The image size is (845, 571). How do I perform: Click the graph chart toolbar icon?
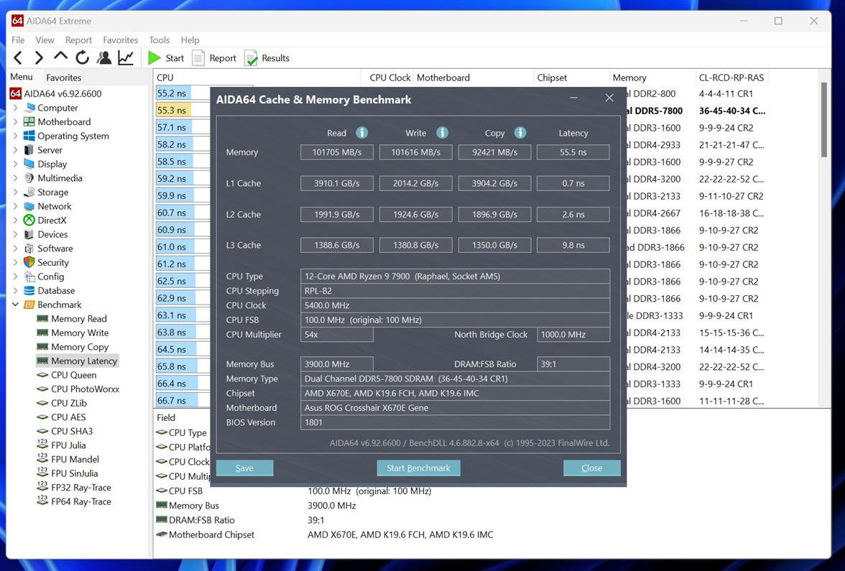click(126, 58)
